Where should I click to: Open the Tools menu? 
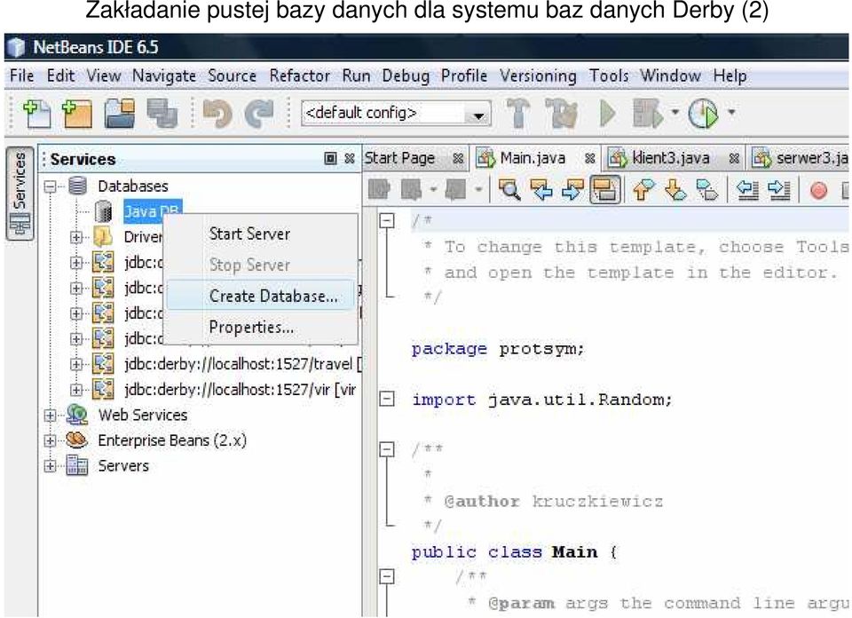609,75
